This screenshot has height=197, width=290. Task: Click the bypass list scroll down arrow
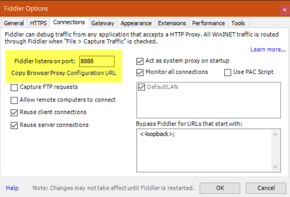tap(275, 167)
